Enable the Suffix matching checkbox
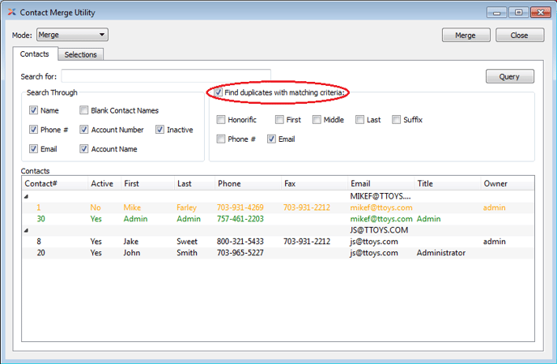The height and width of the screenshot is (364, 557). pyautogui.click(x=397, y=120)
